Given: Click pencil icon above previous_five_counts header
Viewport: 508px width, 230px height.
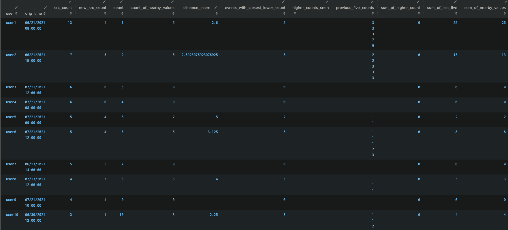Looking at the screenshot, I should point(372,2).
